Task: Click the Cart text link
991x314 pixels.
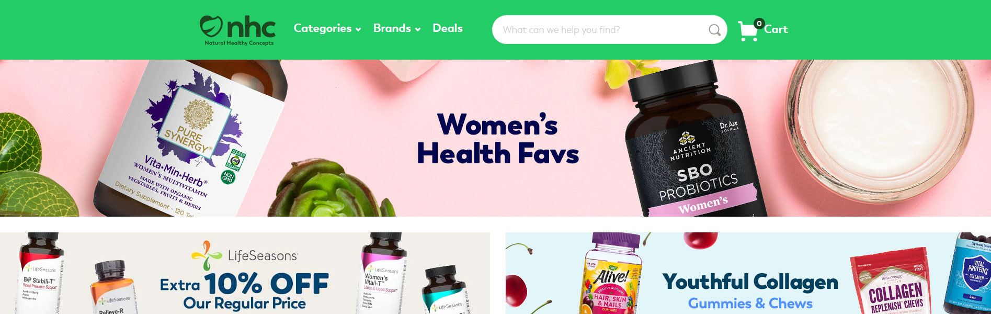Action: (776, 29)
